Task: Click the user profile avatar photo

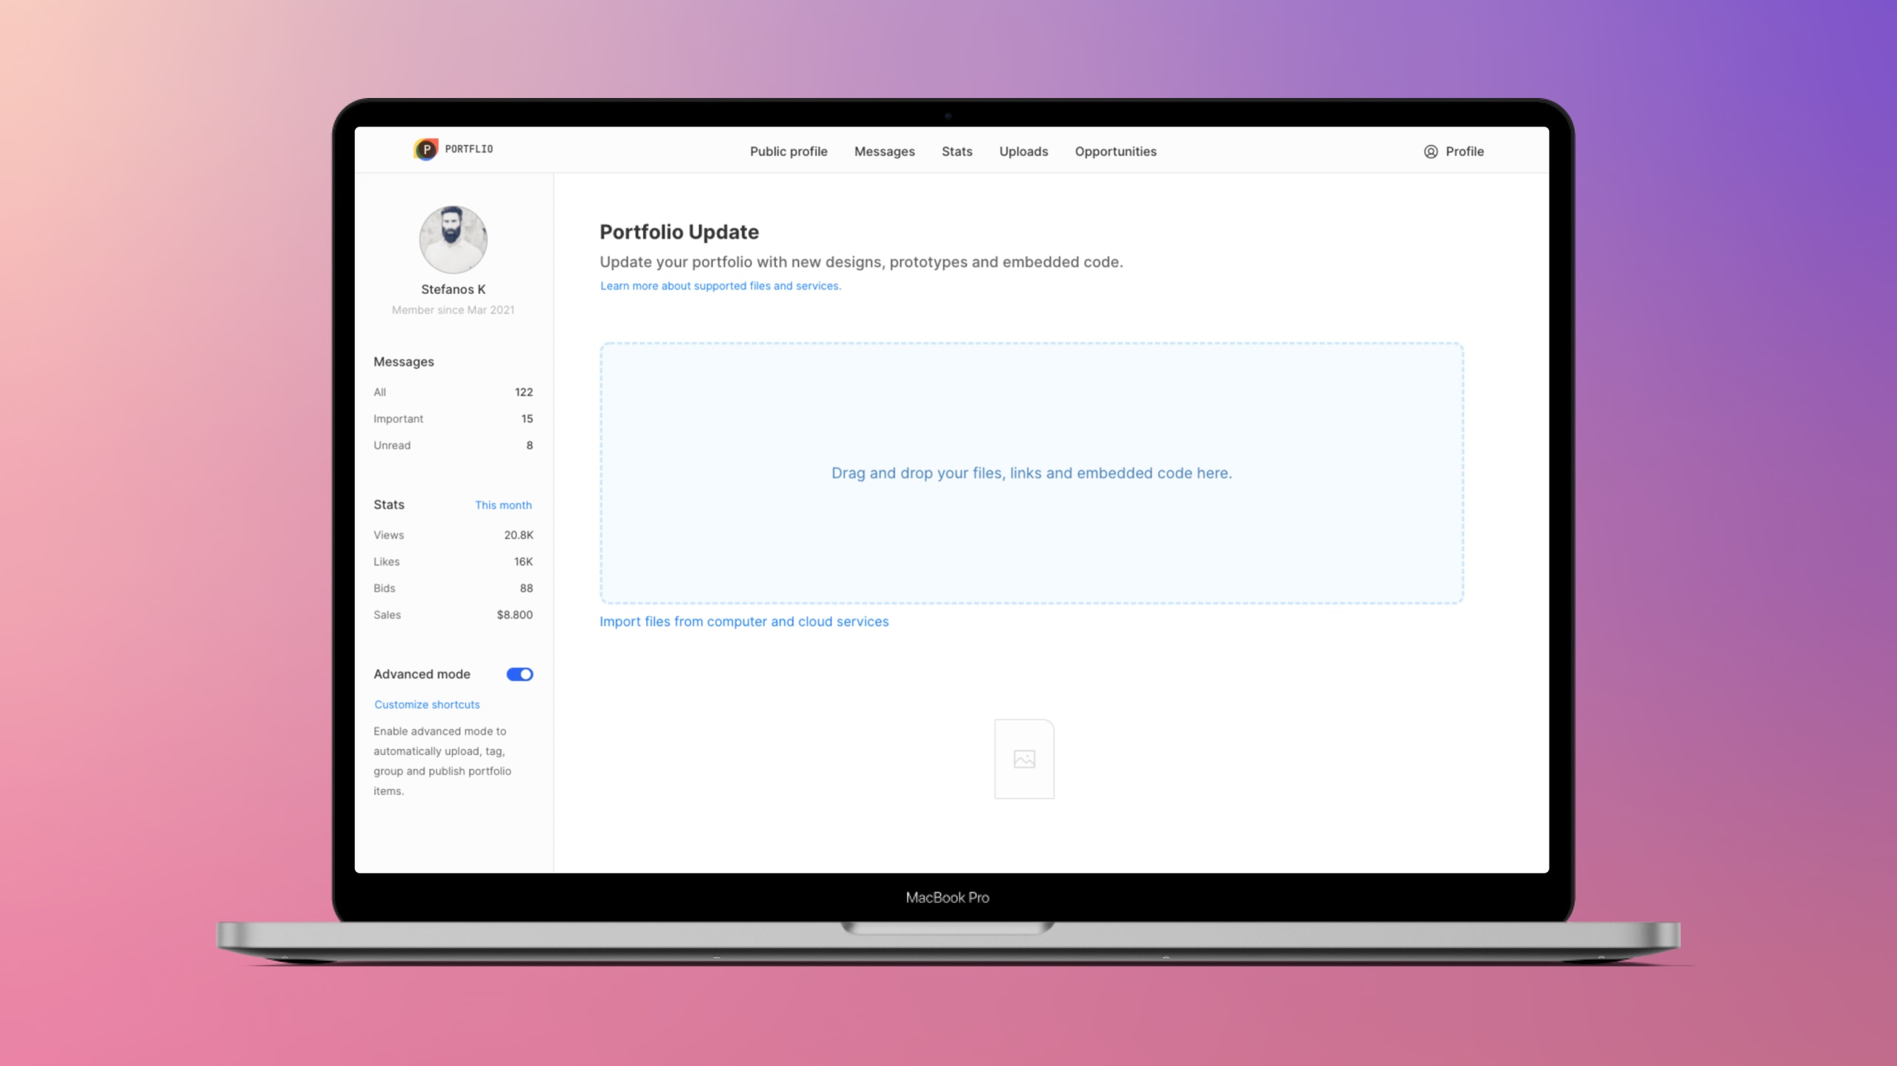Action: [x=452, y=239]
